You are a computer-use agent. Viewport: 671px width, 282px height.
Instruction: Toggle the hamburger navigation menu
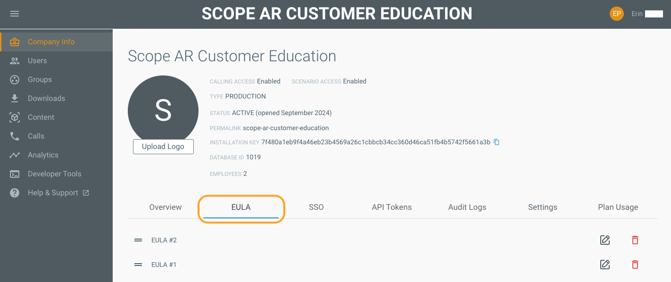(14, 13)
